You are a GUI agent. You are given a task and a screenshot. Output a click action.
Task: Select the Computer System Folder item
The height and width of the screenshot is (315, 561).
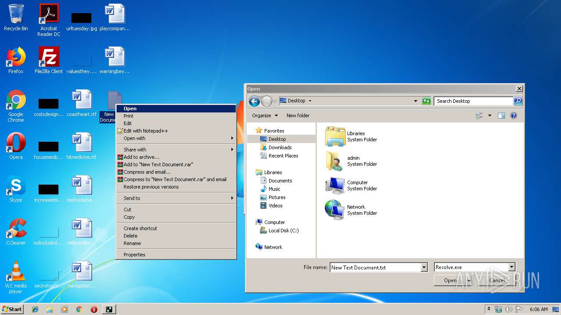click(352, 185)
